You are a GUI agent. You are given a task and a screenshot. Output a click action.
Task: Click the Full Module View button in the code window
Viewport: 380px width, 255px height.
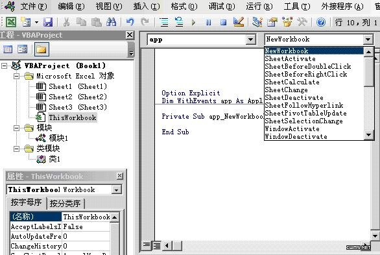pos(156,246)
